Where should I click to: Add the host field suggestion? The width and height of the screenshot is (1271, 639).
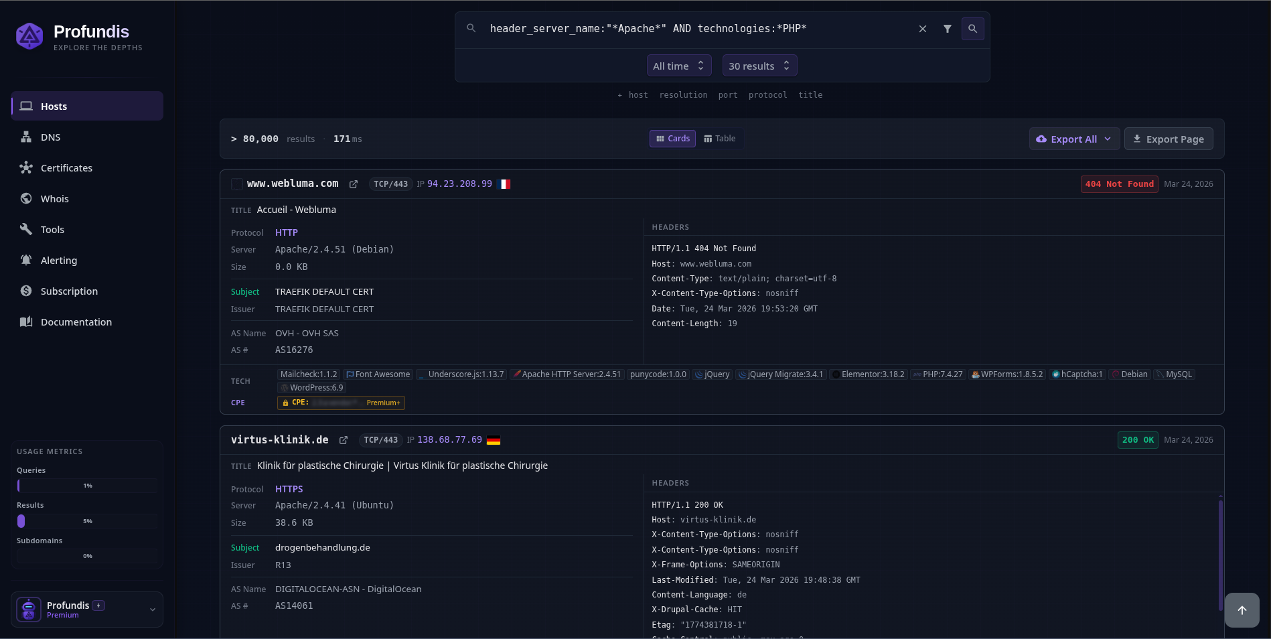[x=638, y=95]
